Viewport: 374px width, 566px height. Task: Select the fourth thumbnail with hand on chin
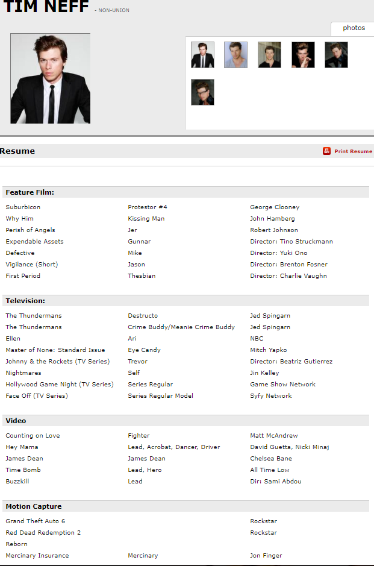coord(303,55)
